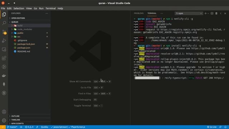The width and height of the screenshot is (229, 129).
Task: Click the notifications bell in status bar
Action: tap(225, 127)
